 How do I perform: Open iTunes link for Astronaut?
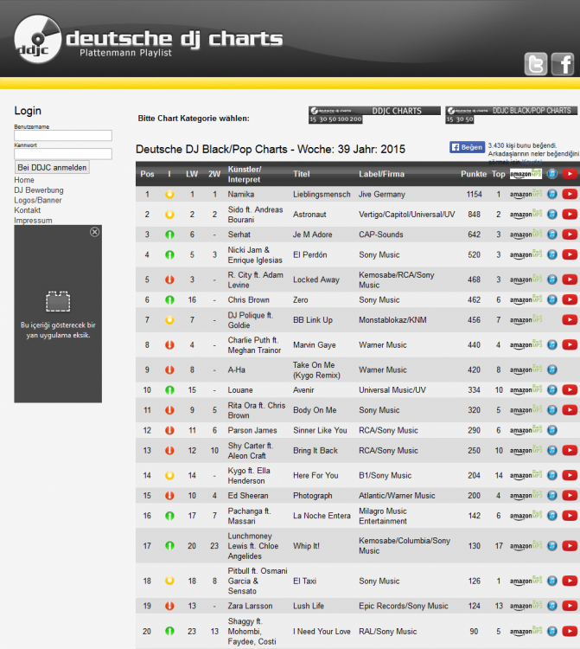pos(551,215)
